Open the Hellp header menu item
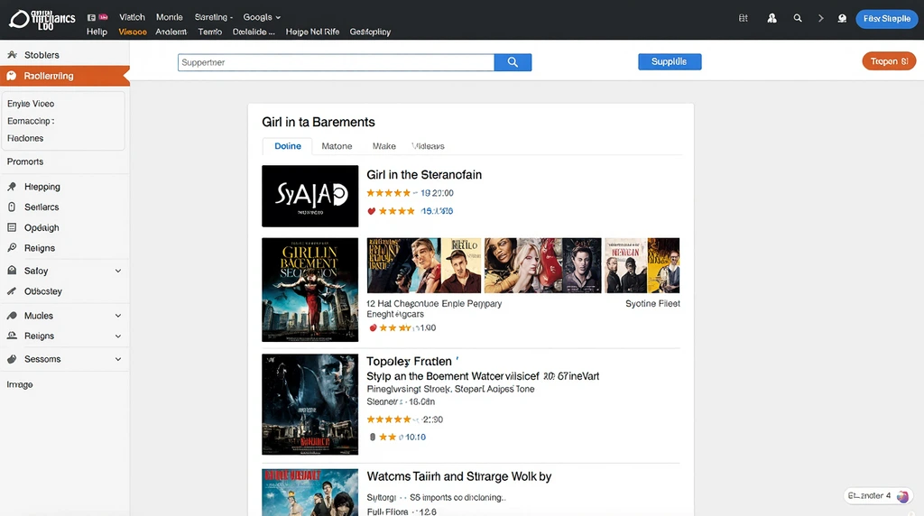Screen dimensions: 924x516 point(97,32)
